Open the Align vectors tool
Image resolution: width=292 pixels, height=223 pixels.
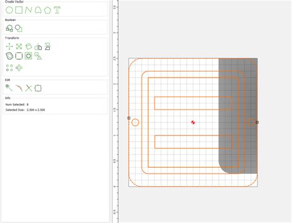(x=47, y=46)
